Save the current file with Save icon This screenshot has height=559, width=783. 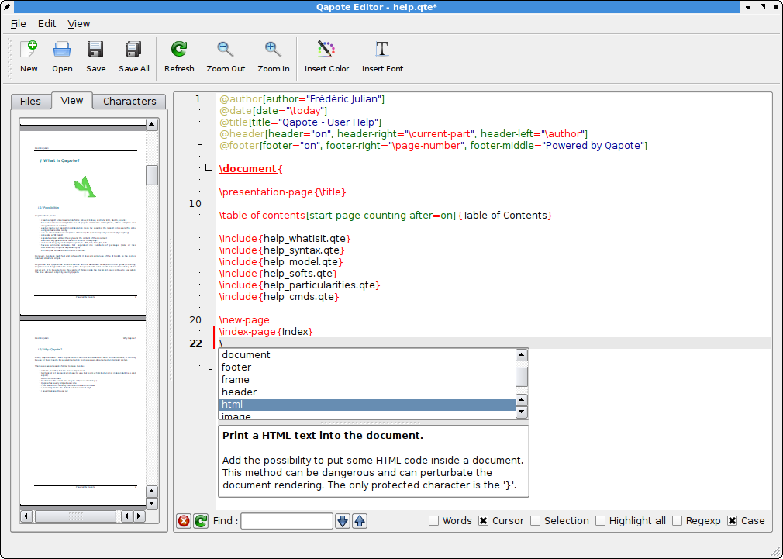pos(95,57)
